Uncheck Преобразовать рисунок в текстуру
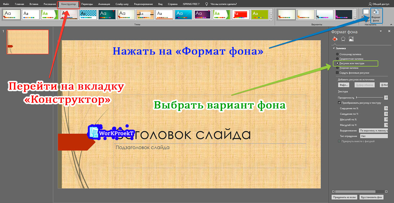This screenshot has height=203, width=394. (340, 102)
